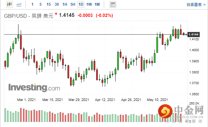Click the Mar 1, 2021 date label
Image resolution: width=208 pixels, height=127 pixels.
26,100
